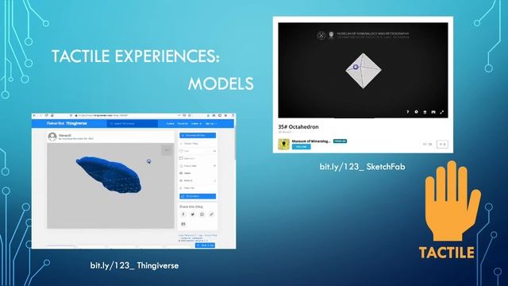
Task: Click the Watch eye row in Thingiverse sidebar
Action: tap(198, 173)
